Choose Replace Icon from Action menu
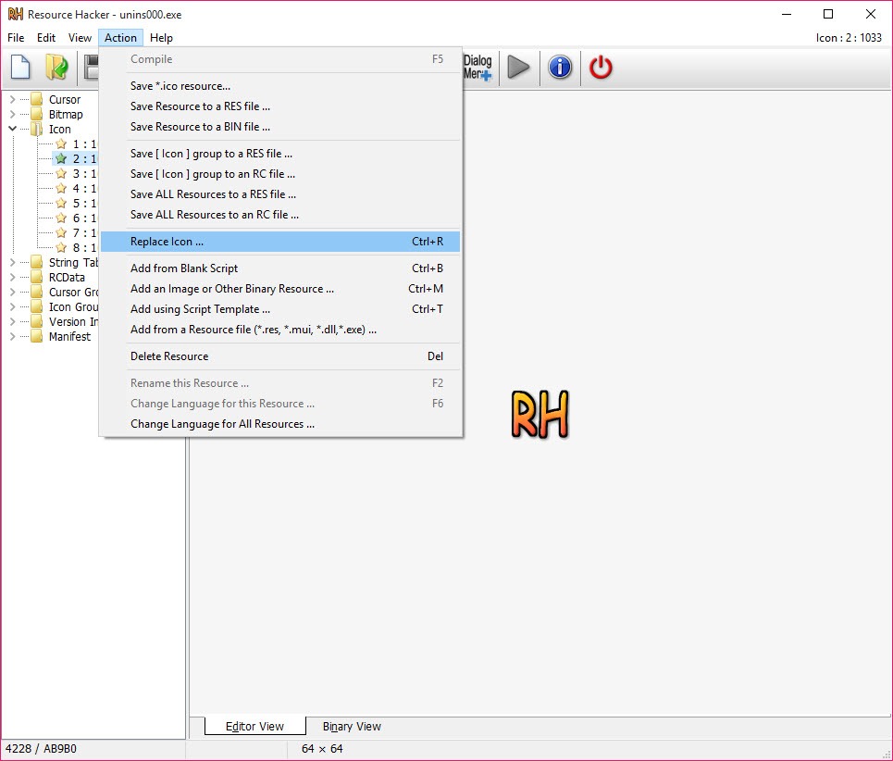This screenshot has height=761, width=893. (x=280, y=242)
